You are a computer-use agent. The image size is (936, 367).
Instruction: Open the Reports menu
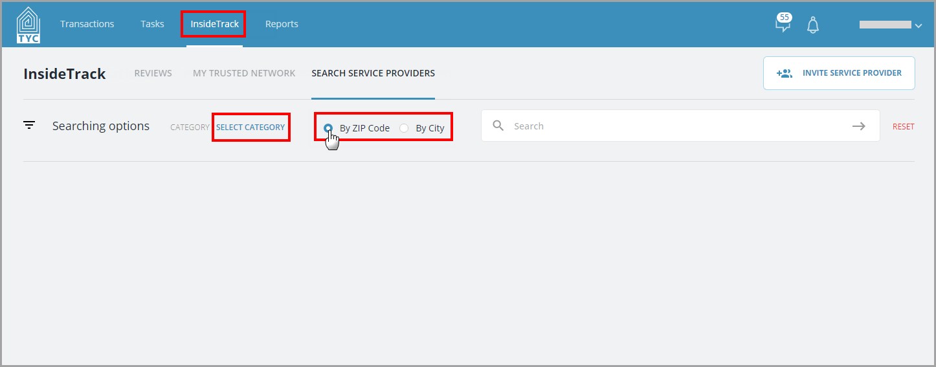pos(282,24)
